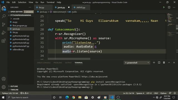Kill terminal with trash icon
Screen dimensions: 178x100
164,62
